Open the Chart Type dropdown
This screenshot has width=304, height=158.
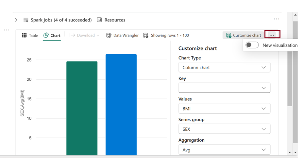[224, 67]
